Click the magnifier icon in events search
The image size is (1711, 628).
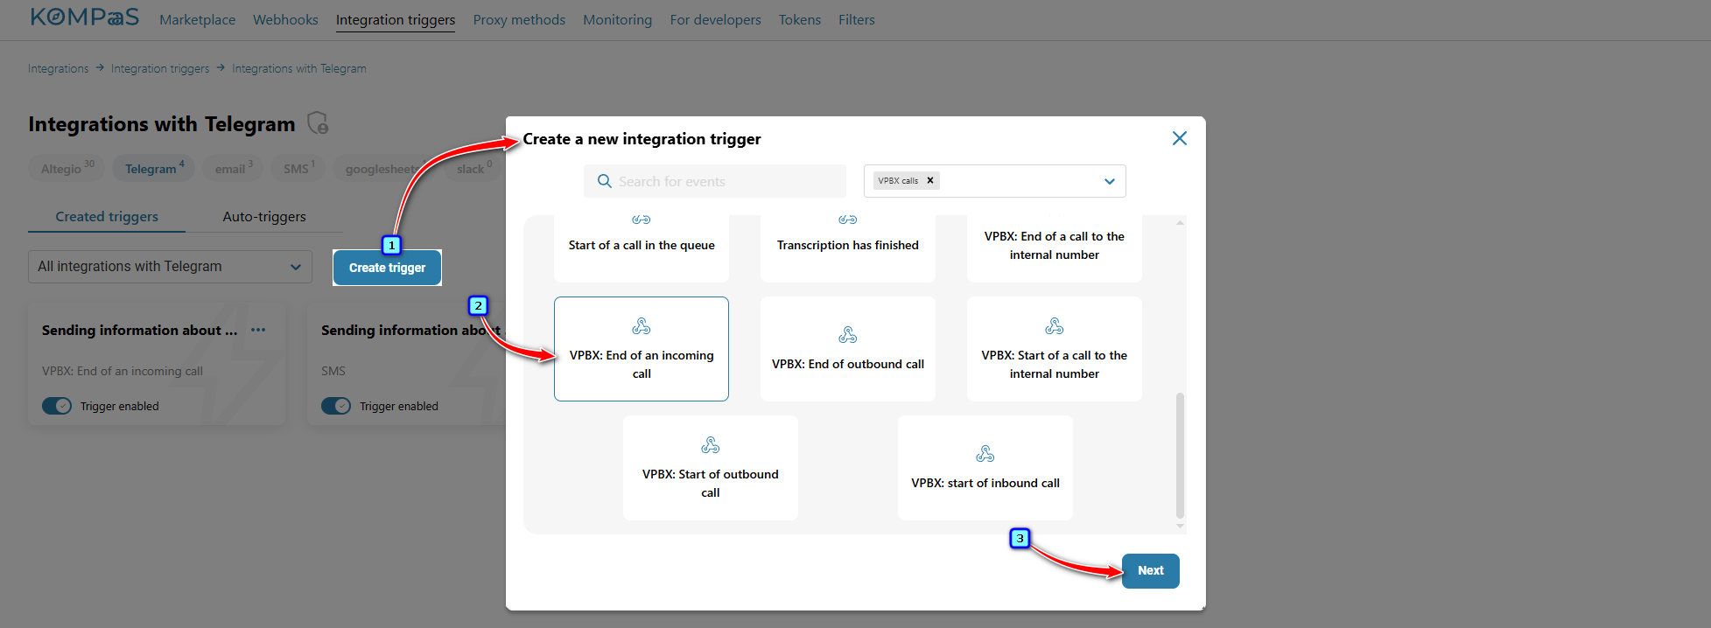(x=604, y=181)
